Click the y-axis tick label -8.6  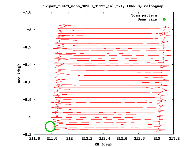point(27,82)
